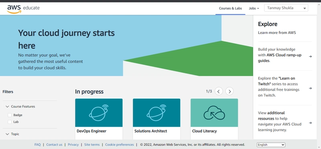The height and width of the screenshot is (149, 321).
Task: Click the Learn more from AWS text
Action: (x=277, y=33)
